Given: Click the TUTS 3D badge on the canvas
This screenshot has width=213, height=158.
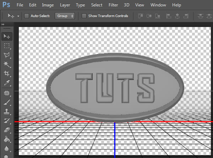Looking at the screenshot, I should coord(115,88).
